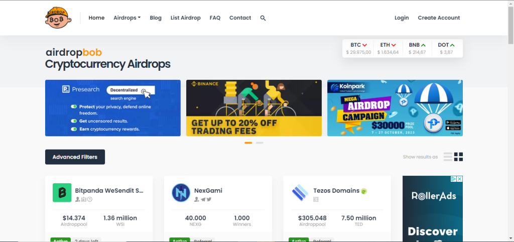
Task: Click $305.048 Airdroppool value
Action: pyautogui.click(x=312, y=218)
